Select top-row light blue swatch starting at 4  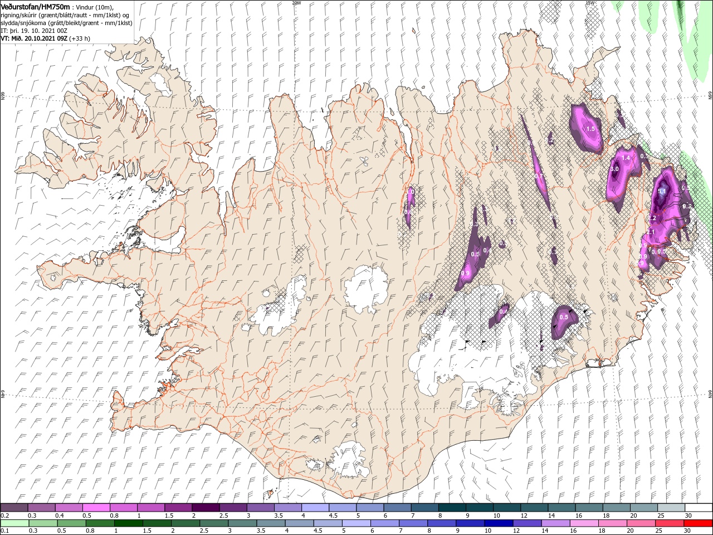(x=315, y=508)
